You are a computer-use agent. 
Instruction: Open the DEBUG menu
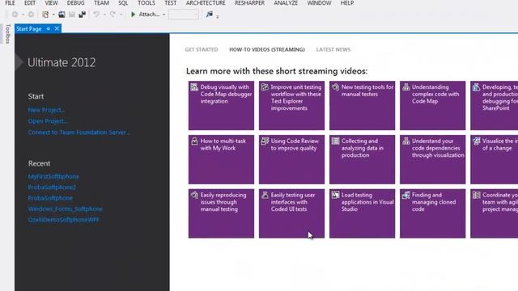coord(75,3)
